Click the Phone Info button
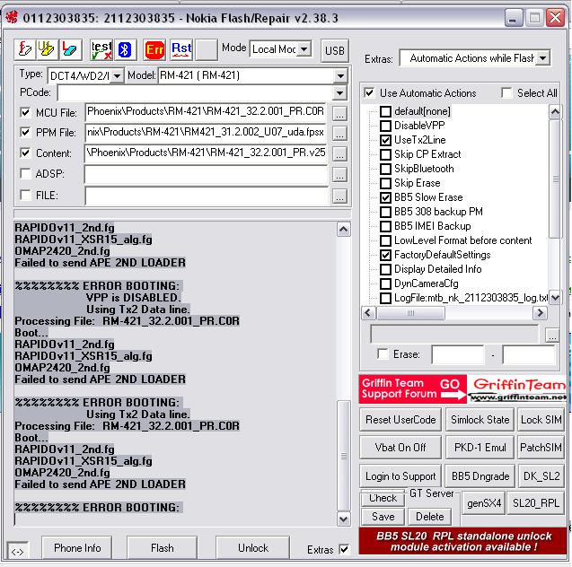This screenshot has height=567, width=572. click(77, 547)
